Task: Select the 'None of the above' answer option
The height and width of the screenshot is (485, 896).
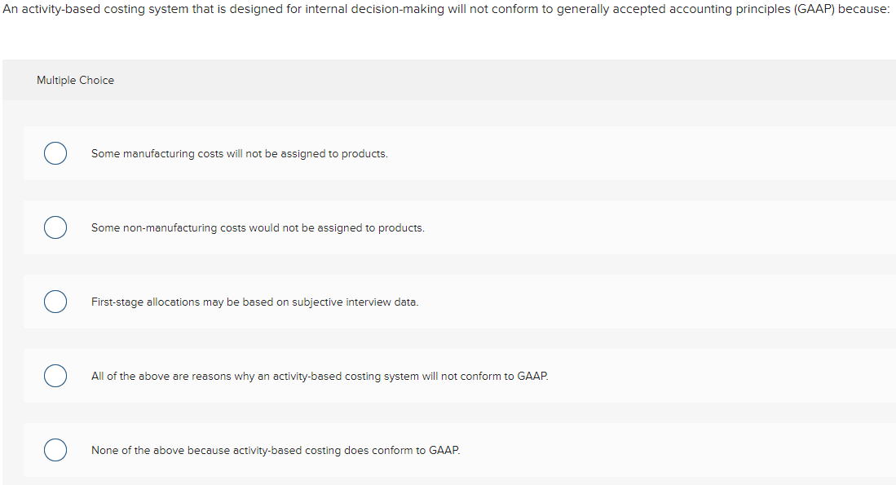Action: (x=276, y=450)
